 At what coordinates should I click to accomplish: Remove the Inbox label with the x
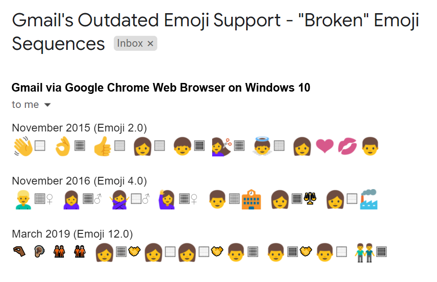pos(150,43)
